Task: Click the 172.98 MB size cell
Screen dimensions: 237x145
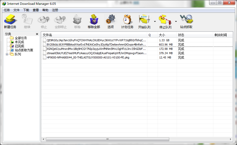Action: pos(166,49)
